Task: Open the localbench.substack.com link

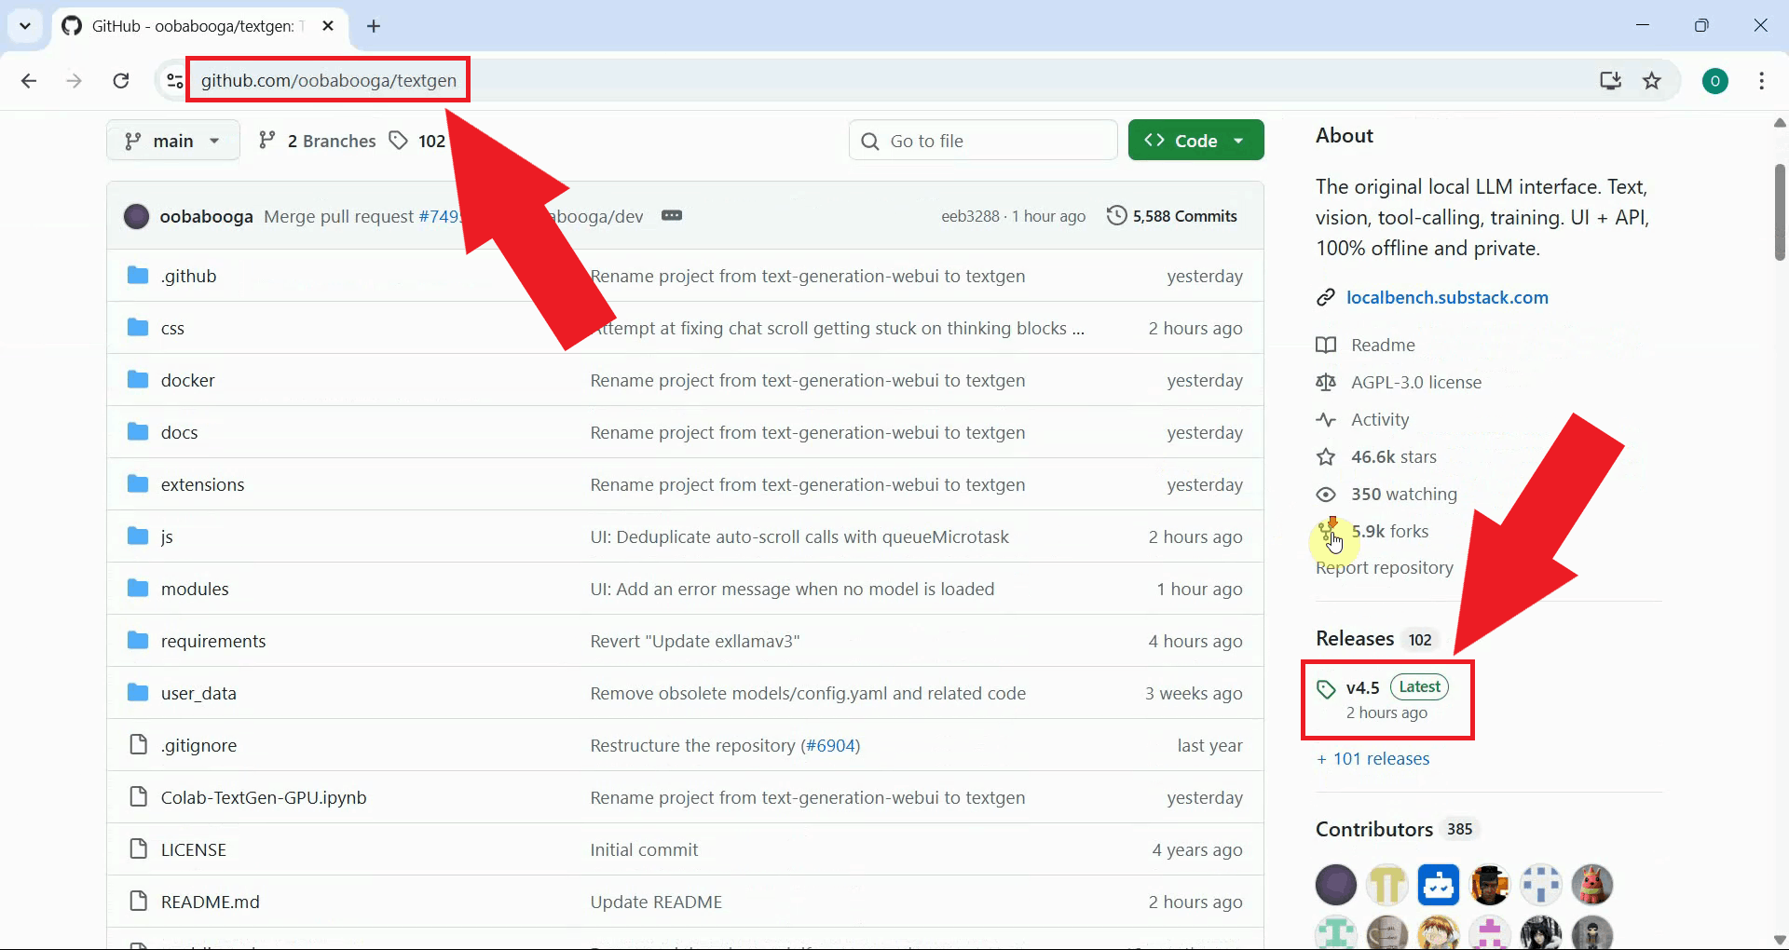Action: click(x=1447, y=297)
